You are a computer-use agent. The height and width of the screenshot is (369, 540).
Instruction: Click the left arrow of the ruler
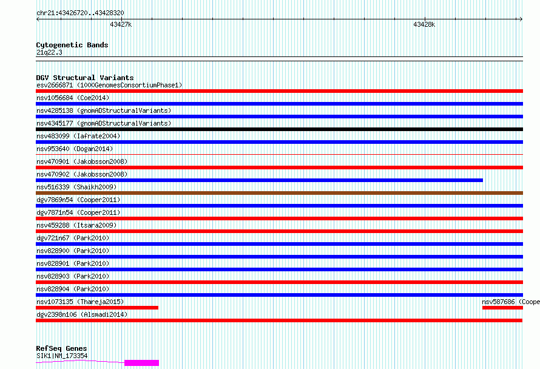(x=38, y=19)
